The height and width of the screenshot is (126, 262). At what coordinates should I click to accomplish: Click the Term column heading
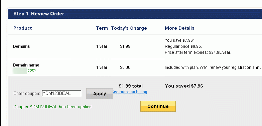(x=102, y=28)
